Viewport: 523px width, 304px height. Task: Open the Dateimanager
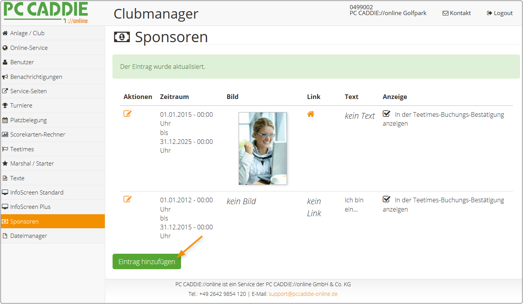(53, 236)
